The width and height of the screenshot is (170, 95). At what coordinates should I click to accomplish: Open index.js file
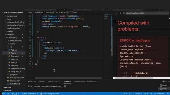[14, 62]
